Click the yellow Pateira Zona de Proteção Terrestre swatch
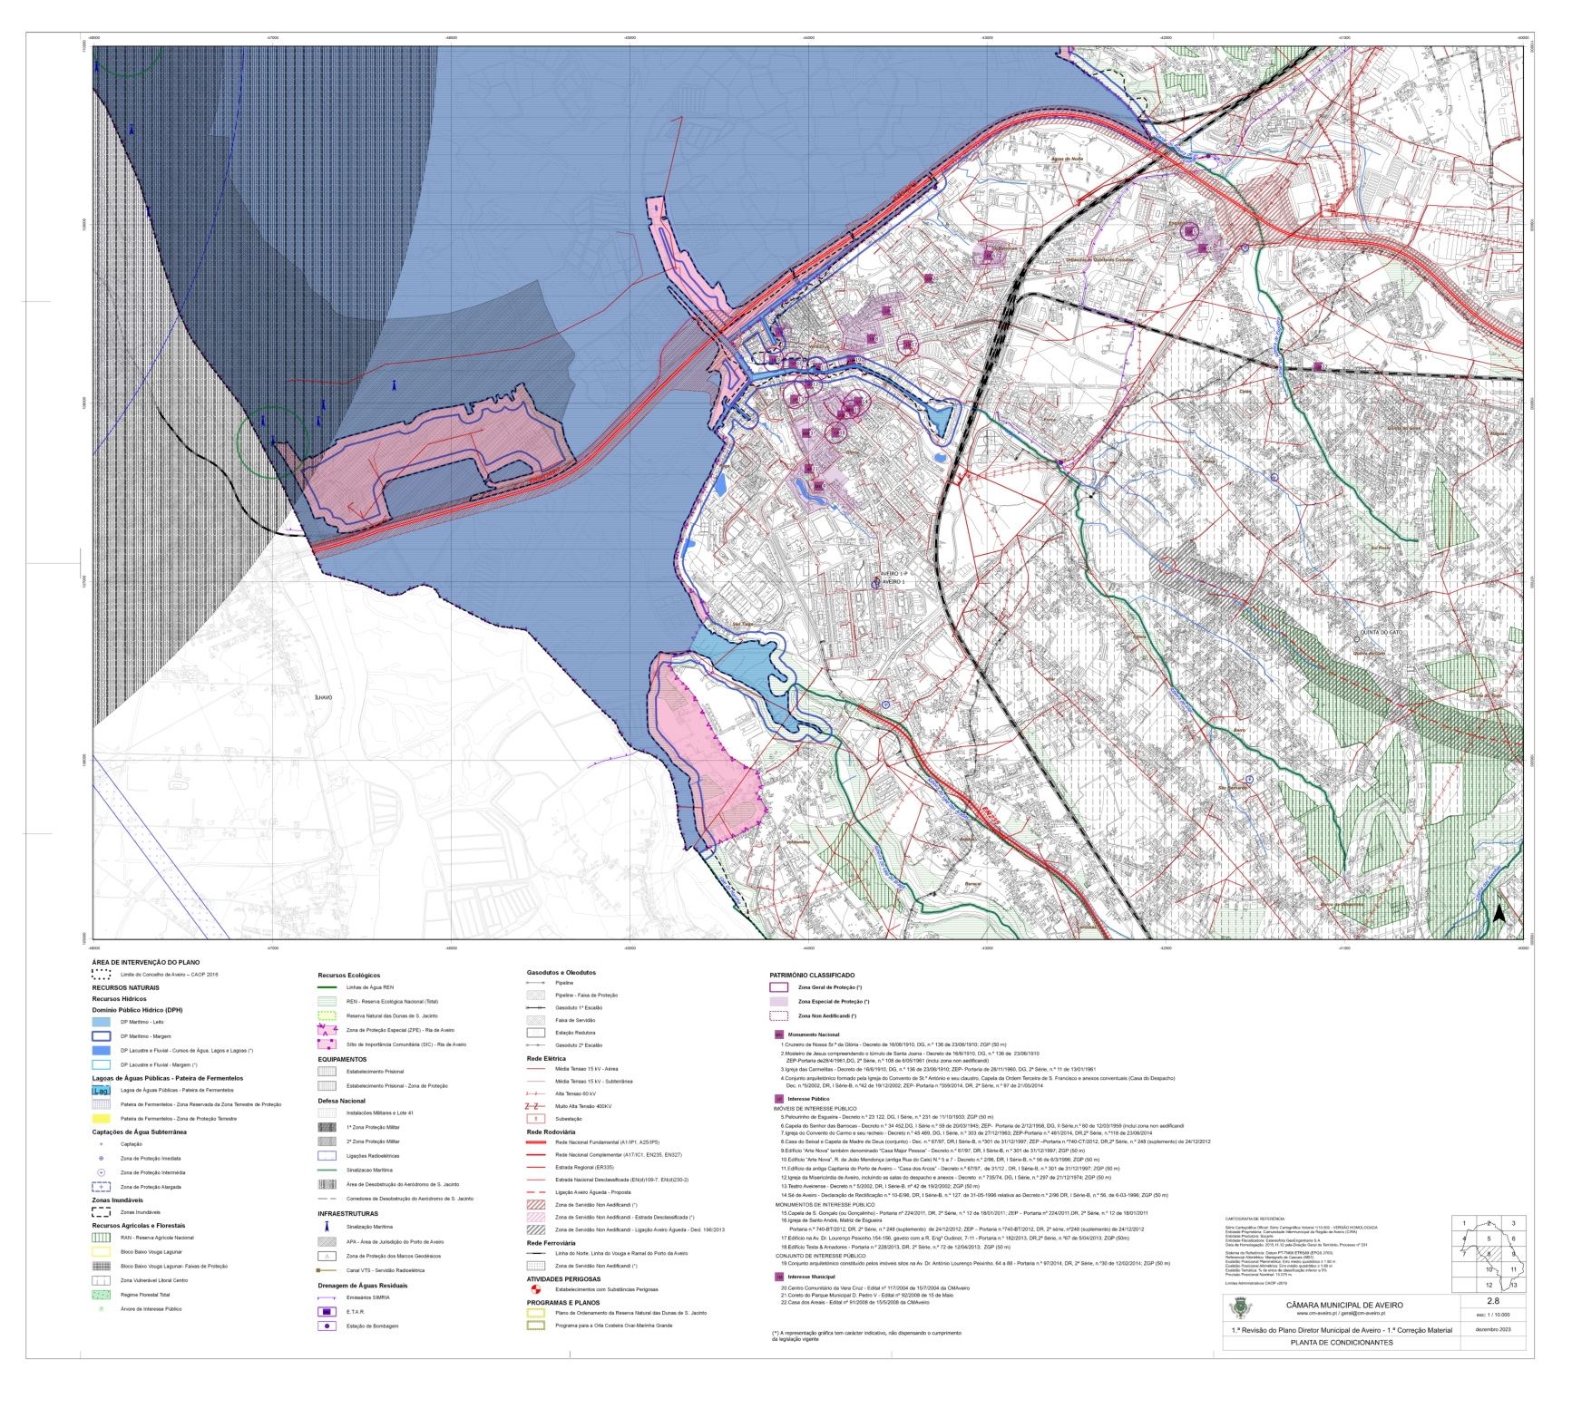Image resolution: width=1572 pixels, height=1428 pixels. tap(101, 1118)
